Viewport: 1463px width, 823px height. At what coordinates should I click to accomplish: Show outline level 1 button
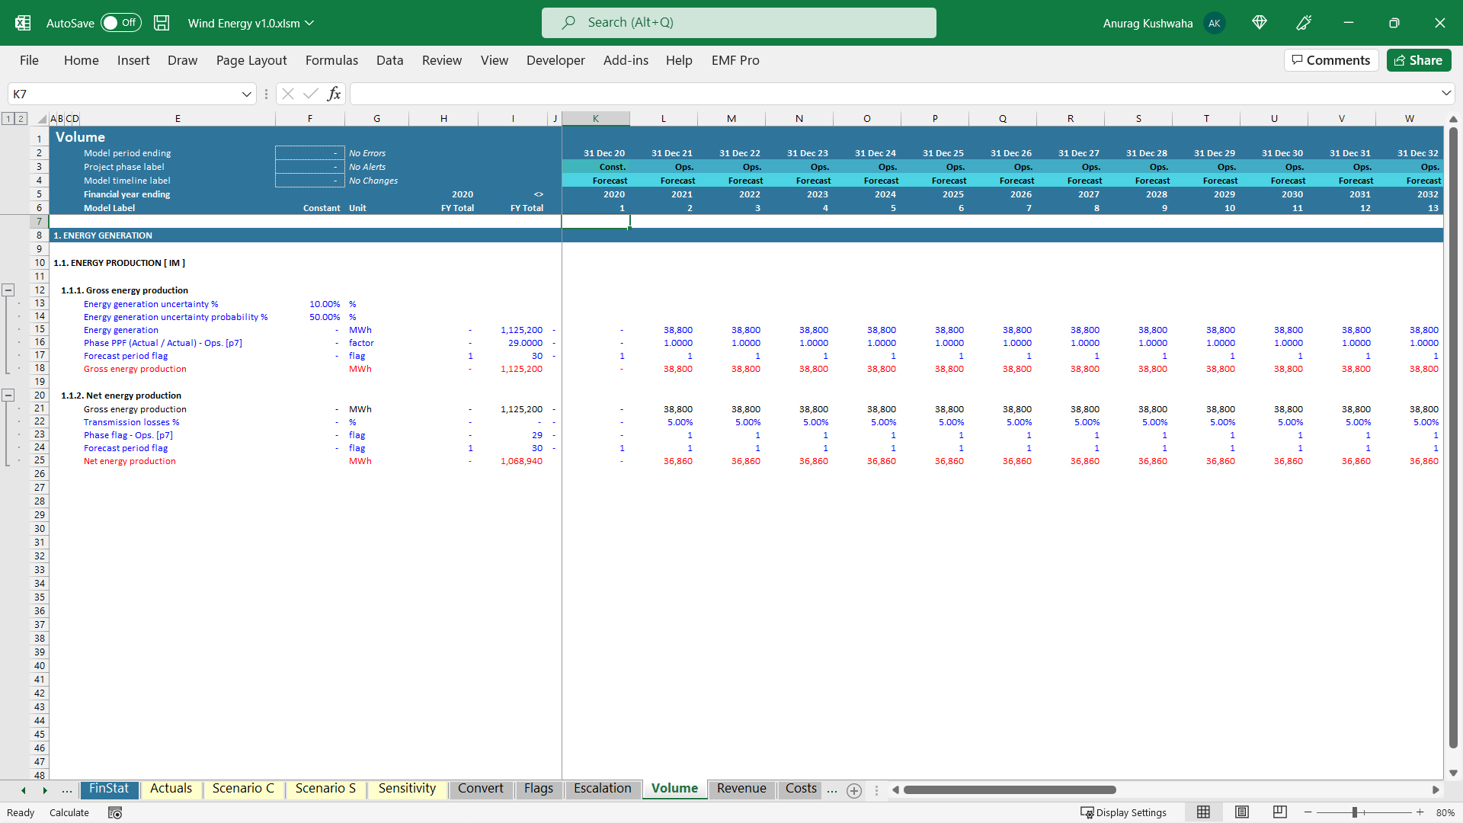(8, 118)
